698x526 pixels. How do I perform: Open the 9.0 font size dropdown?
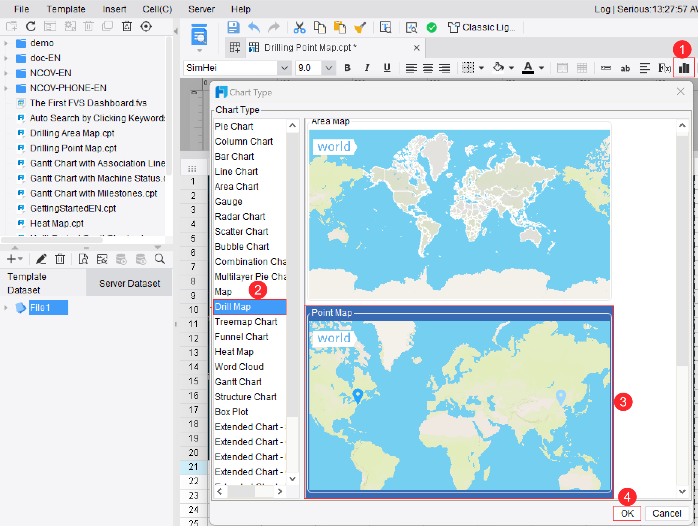point(329,68)
